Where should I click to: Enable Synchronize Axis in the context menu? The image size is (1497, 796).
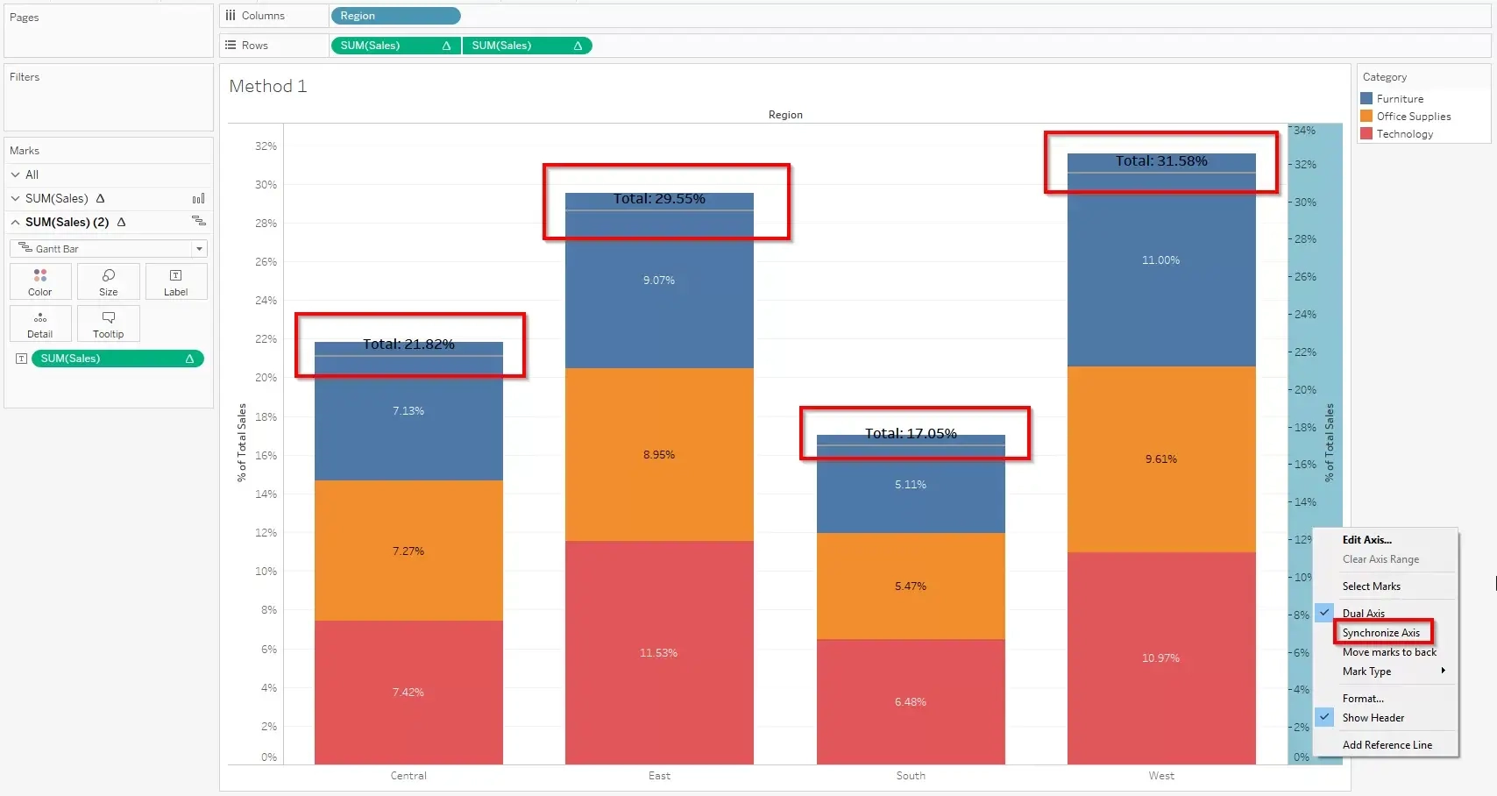click(x=1381, y=632)
